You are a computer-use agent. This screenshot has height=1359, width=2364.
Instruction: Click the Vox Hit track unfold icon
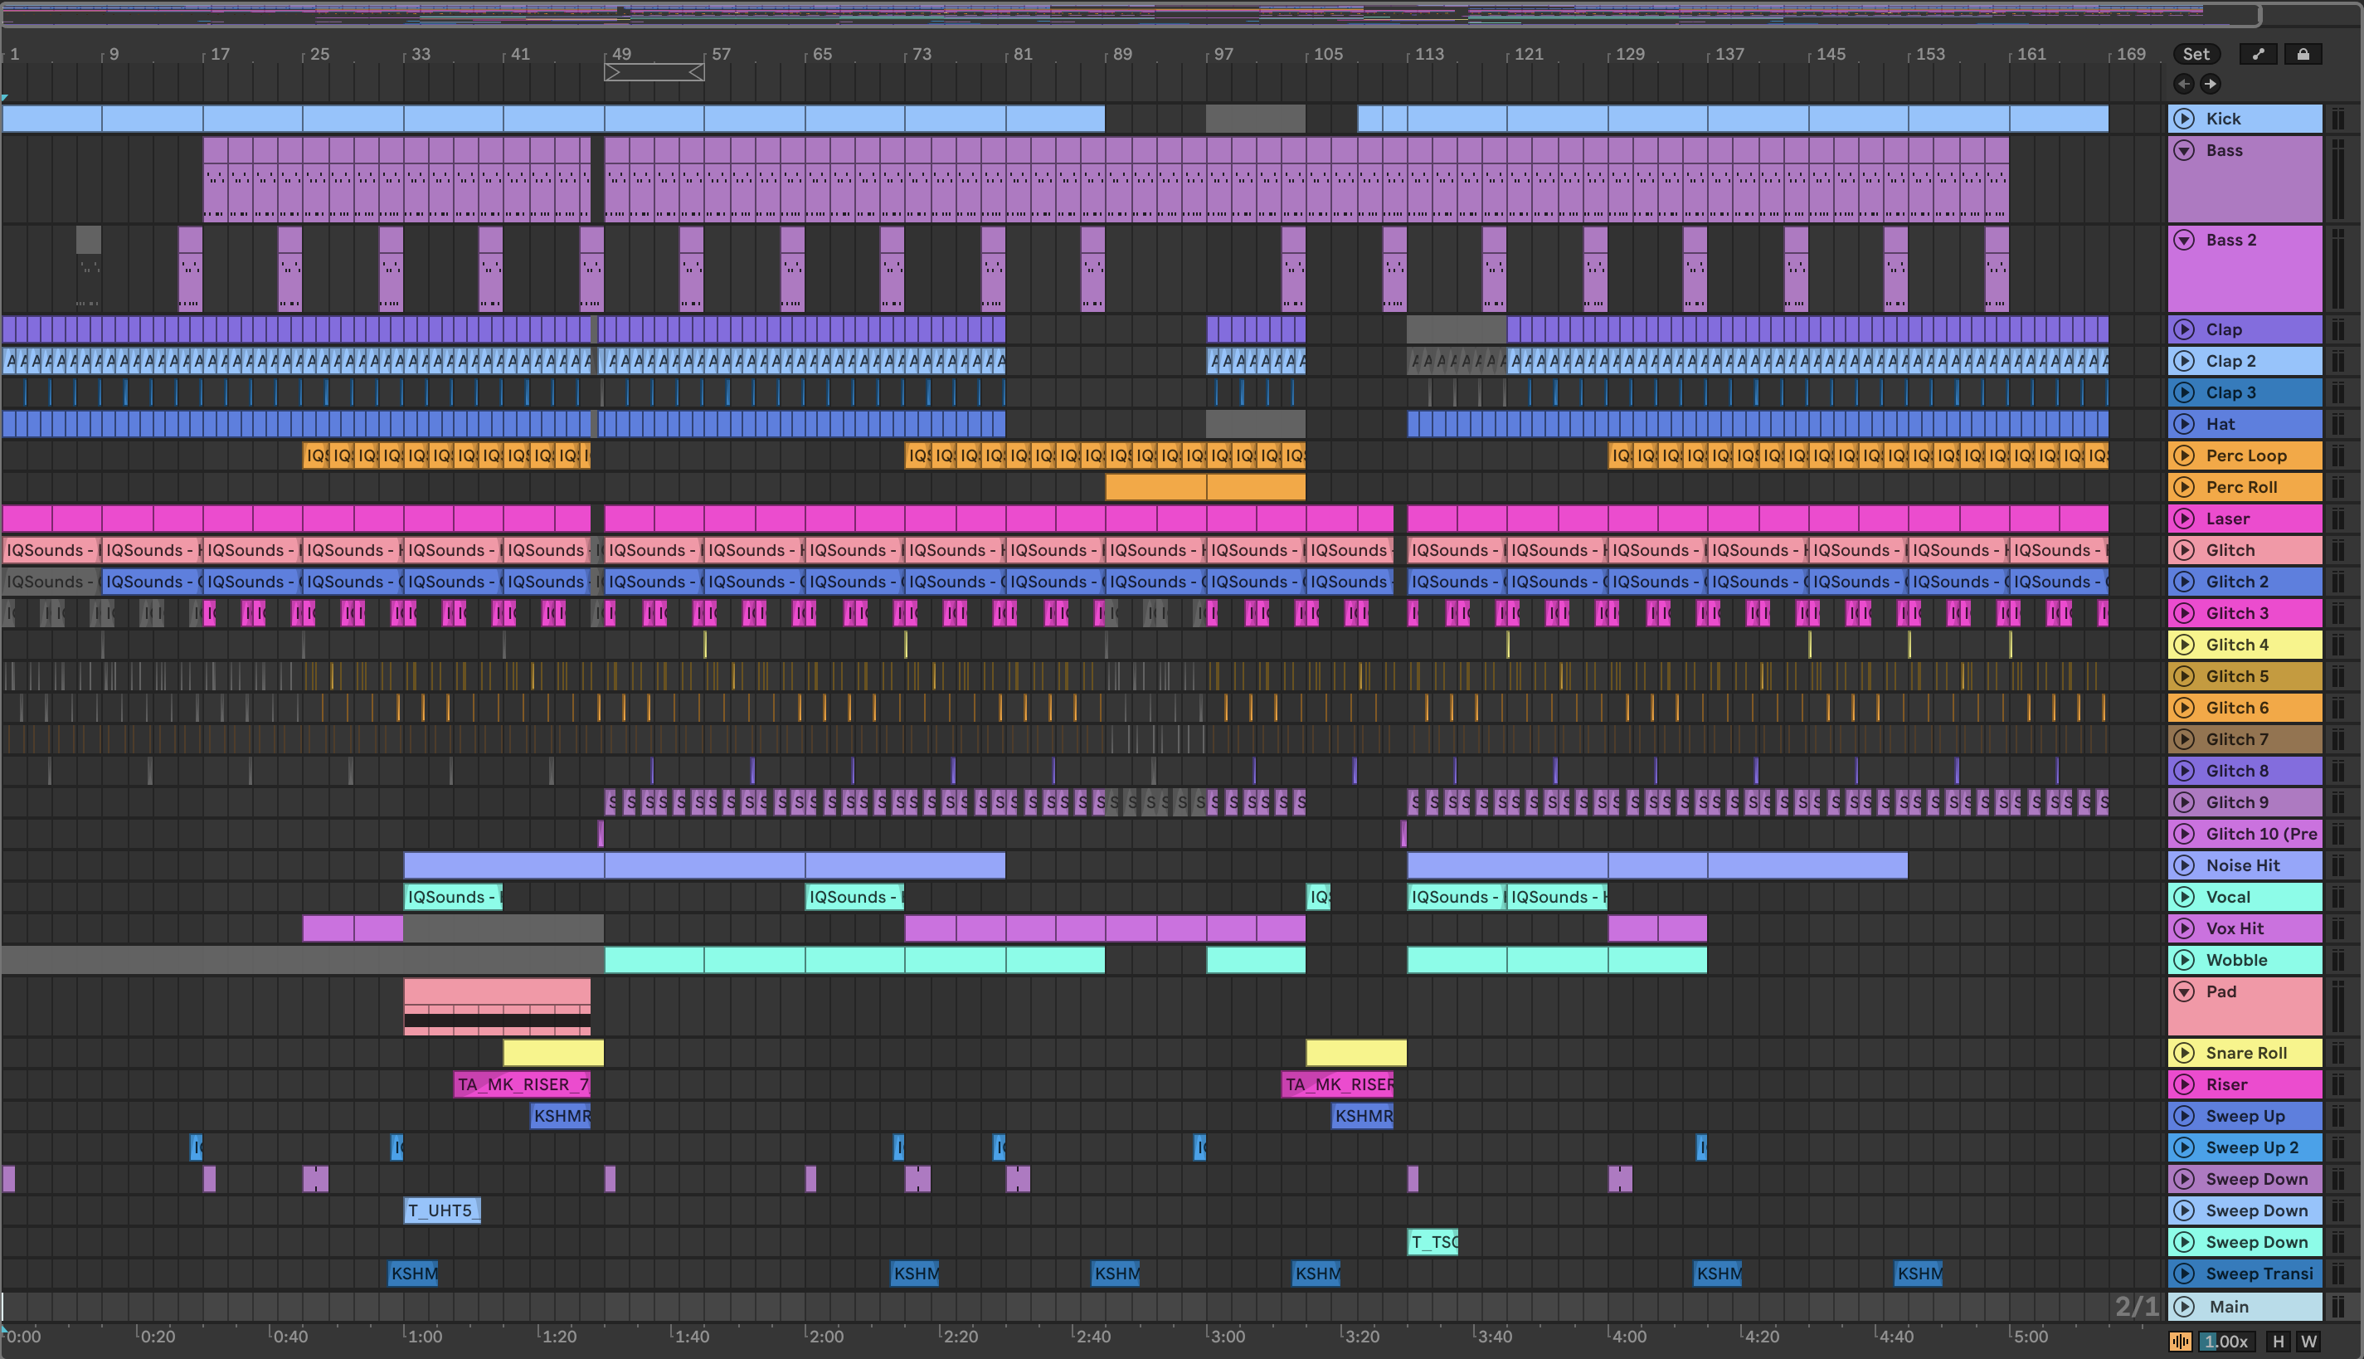click(2184, 928)
